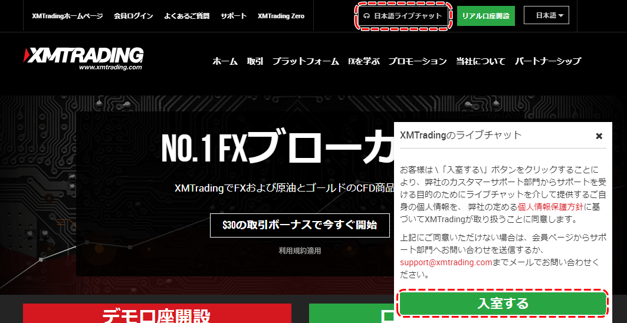The height and width of the screenshot is (323, 627).
Task: Click $30の取引ボーナスで今すぐ開始 button
Action: tap(300, 225)
